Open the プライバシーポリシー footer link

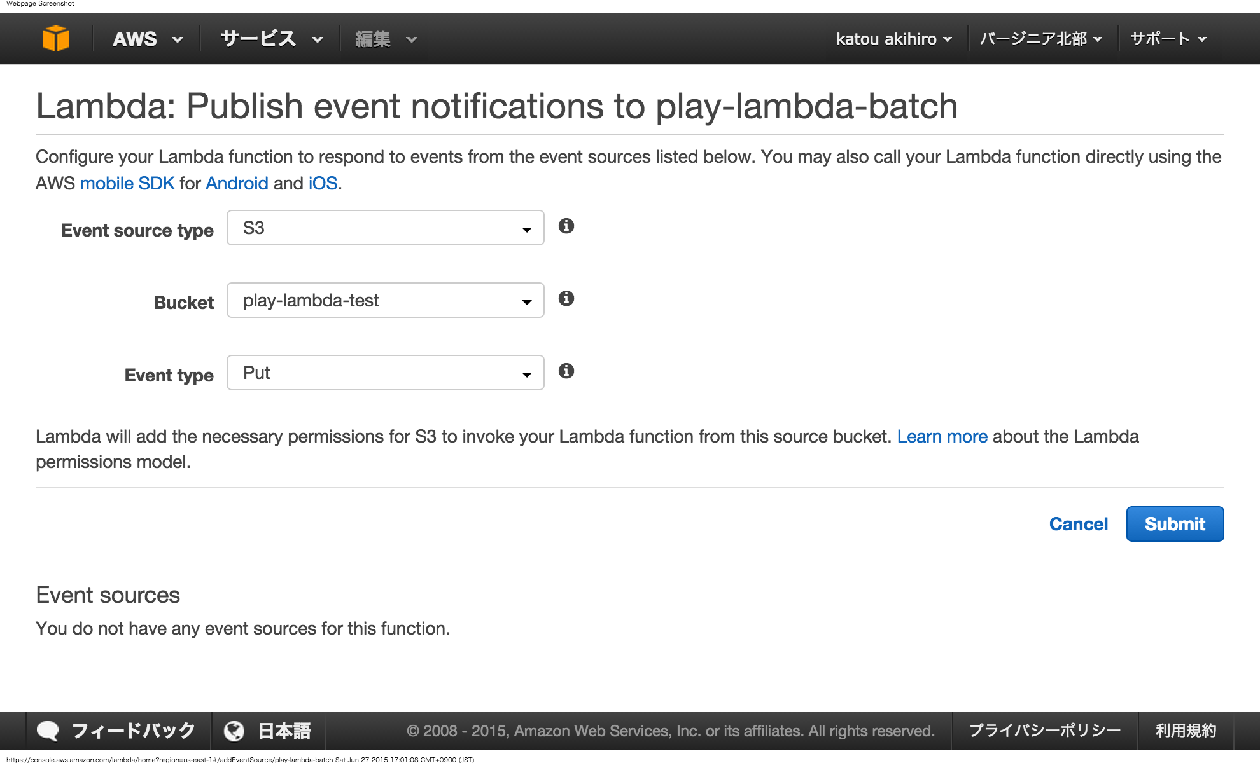point(1044,731)
